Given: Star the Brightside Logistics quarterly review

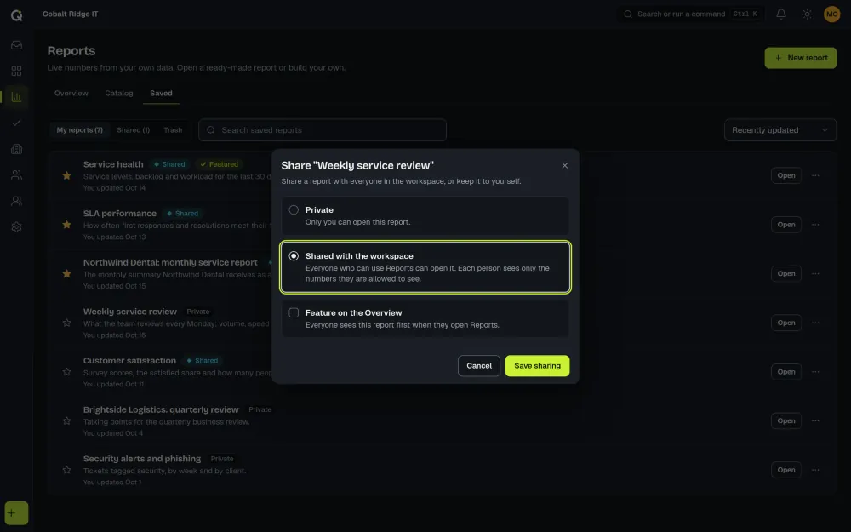Looking at the screenshot, I should click(66, 420).
